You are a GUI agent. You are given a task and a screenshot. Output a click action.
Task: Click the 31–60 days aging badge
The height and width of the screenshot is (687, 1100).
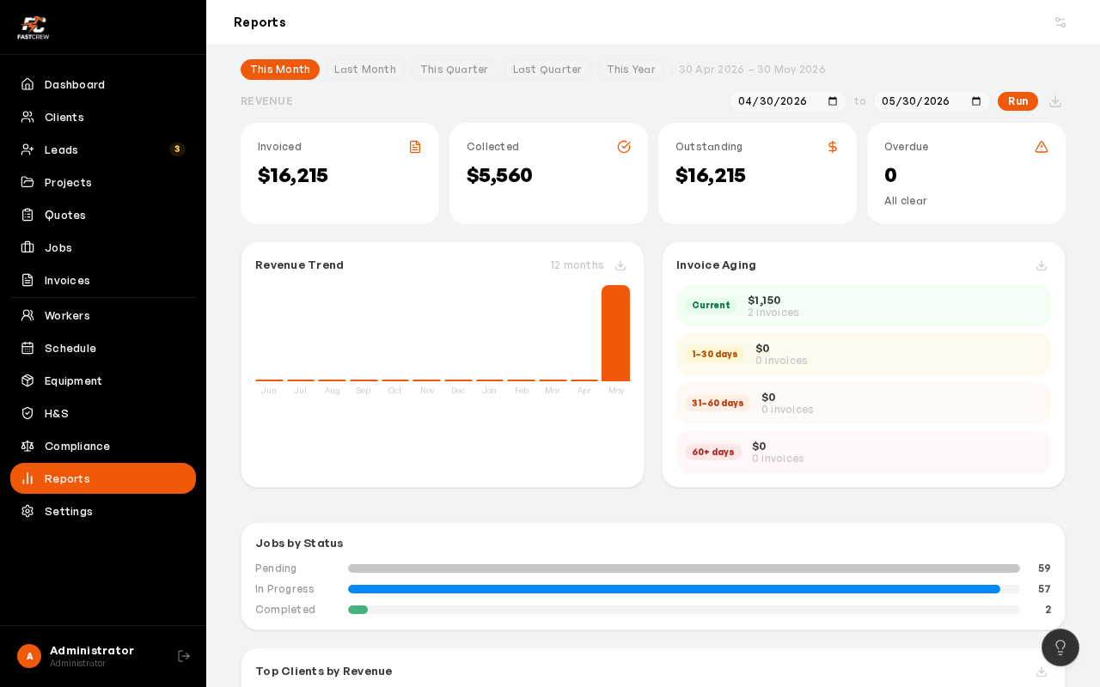click(718, 404)
